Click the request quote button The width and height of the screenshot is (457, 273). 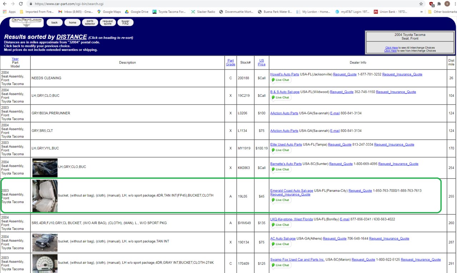[x=108, y=22]
